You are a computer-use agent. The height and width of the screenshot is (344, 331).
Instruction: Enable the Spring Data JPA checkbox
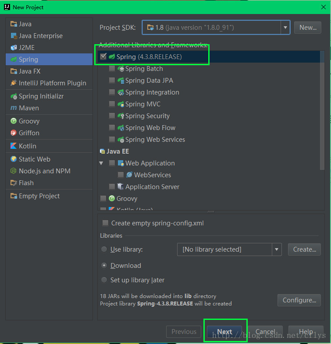[112, 80]
